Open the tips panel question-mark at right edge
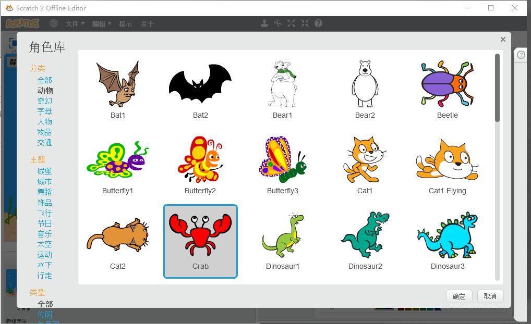The height and width of the screenshot is (324, 531). pos(521,55)
